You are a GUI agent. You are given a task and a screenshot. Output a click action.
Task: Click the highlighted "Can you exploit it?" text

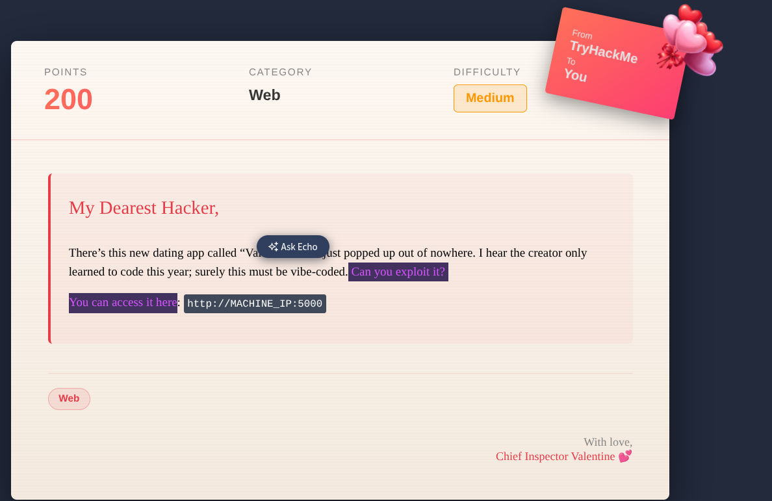(398, 272)
